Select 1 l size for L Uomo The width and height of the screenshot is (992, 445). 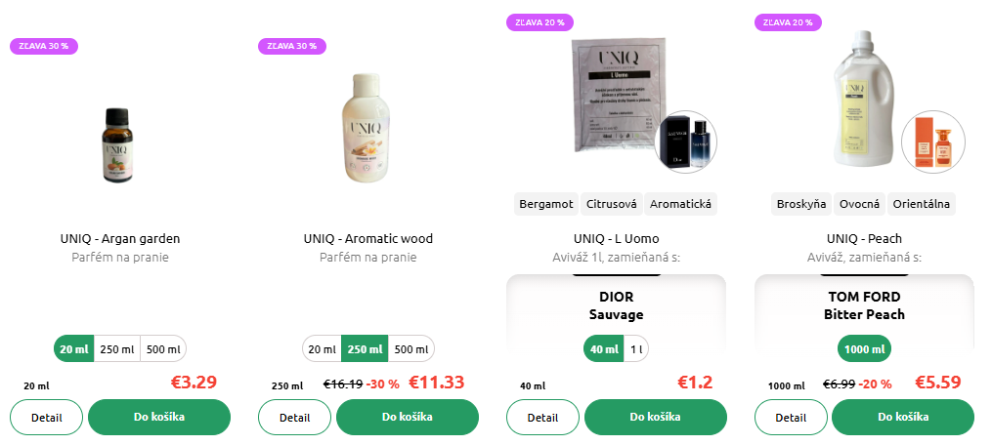636,348
